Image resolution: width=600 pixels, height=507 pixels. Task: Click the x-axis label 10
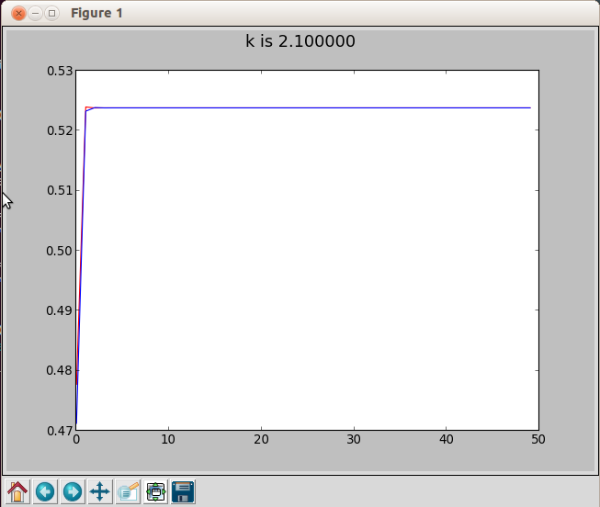(168, 439)
